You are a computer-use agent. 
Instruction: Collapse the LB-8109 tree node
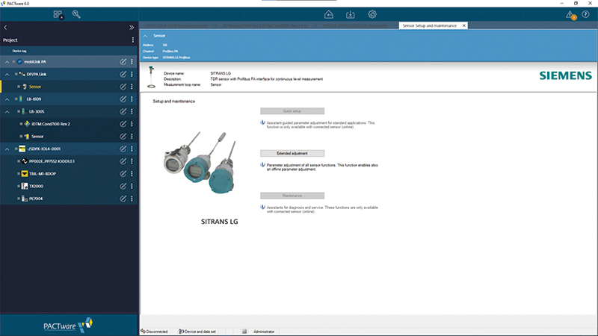tap(7, 99)
